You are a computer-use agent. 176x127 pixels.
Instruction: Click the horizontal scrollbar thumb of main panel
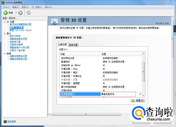pos(86,114)
